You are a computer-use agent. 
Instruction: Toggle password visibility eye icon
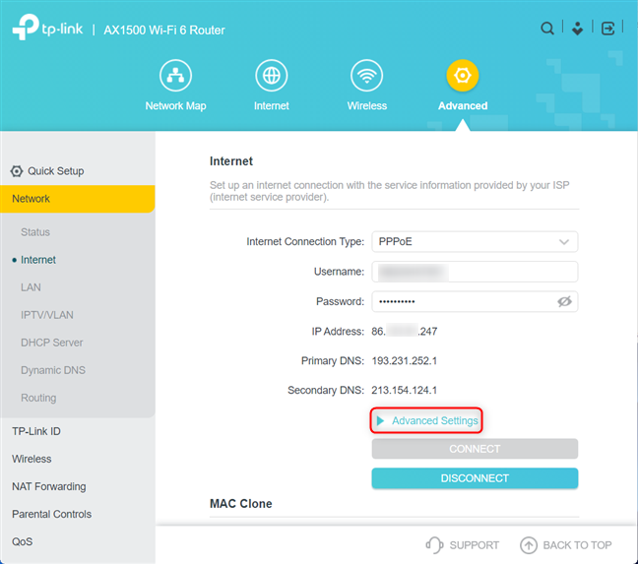tap(564, 301)
